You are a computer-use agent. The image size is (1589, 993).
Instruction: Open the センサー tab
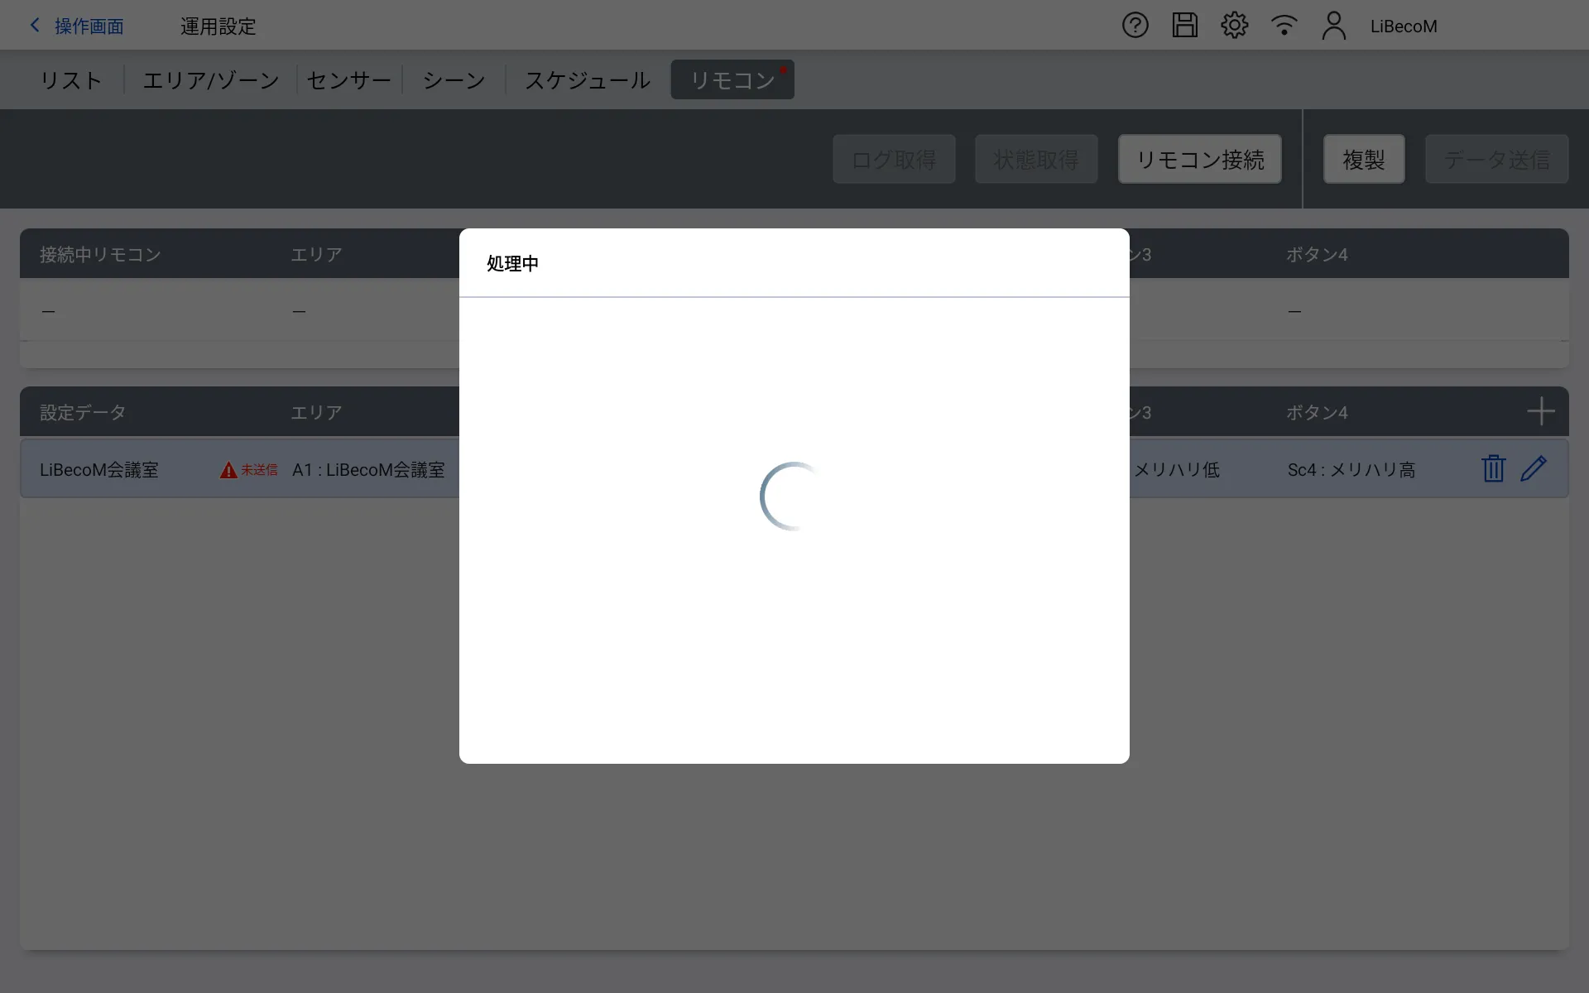tap(348, 80)
